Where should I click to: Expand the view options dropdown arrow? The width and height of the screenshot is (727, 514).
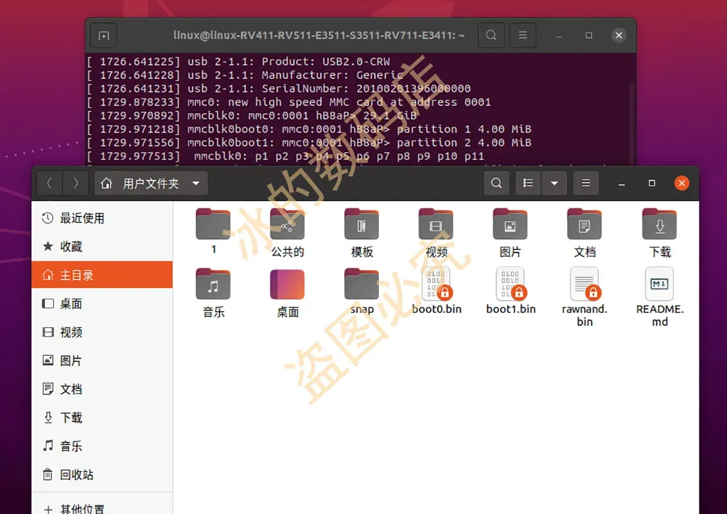[x=554, y=183]
